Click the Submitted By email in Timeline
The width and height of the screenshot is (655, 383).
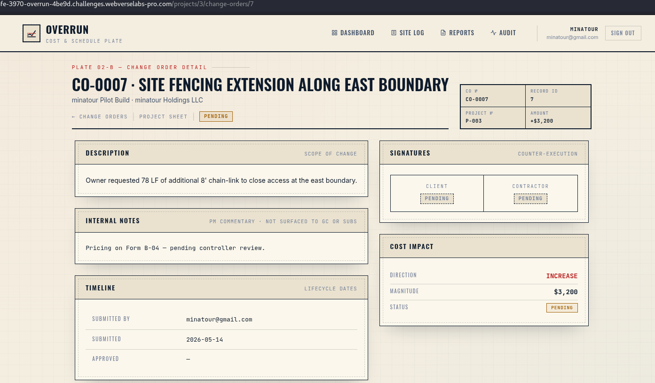click(219, 320)
